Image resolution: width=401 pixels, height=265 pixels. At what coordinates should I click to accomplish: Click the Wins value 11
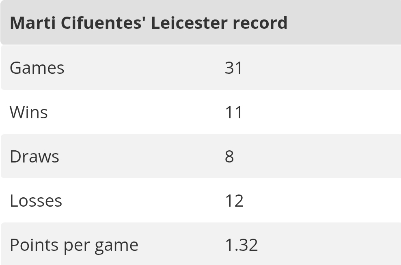[x=234, y=112]
